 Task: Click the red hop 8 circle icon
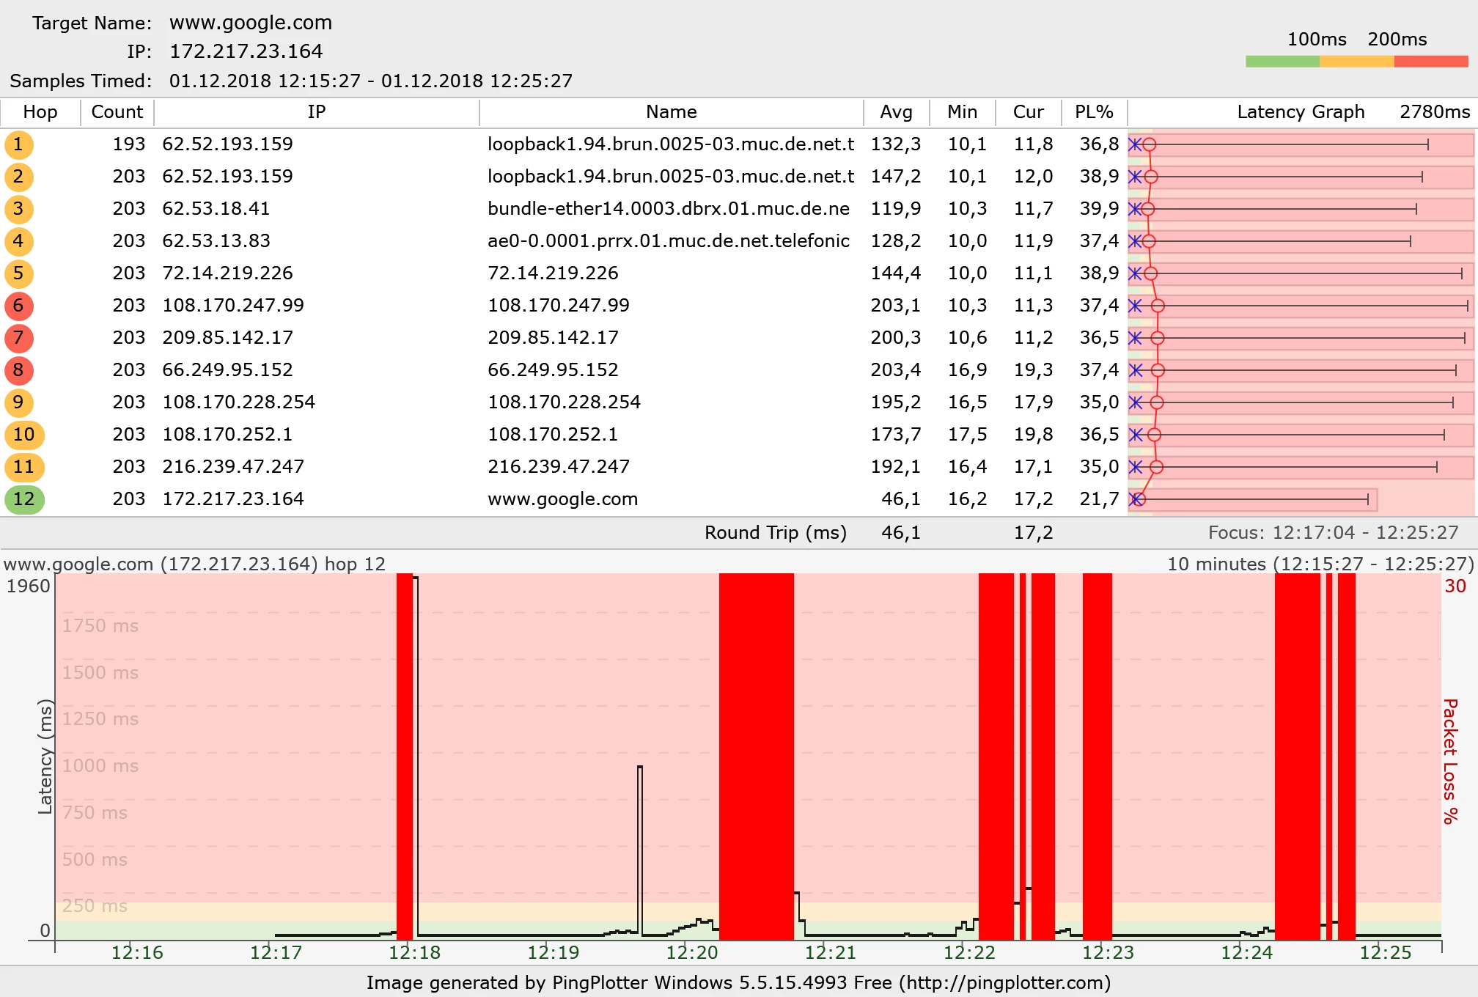[18, 370]
